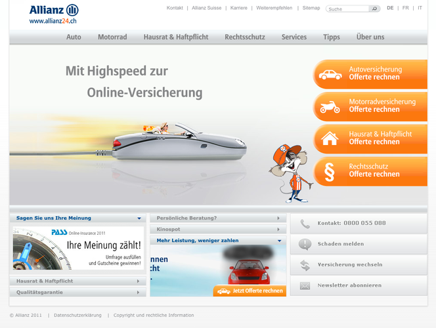
Task: Click the house icon on Hausrat button
Action: pos(330,138)
